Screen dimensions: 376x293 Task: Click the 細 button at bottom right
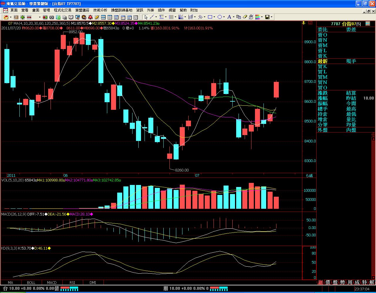320,282
